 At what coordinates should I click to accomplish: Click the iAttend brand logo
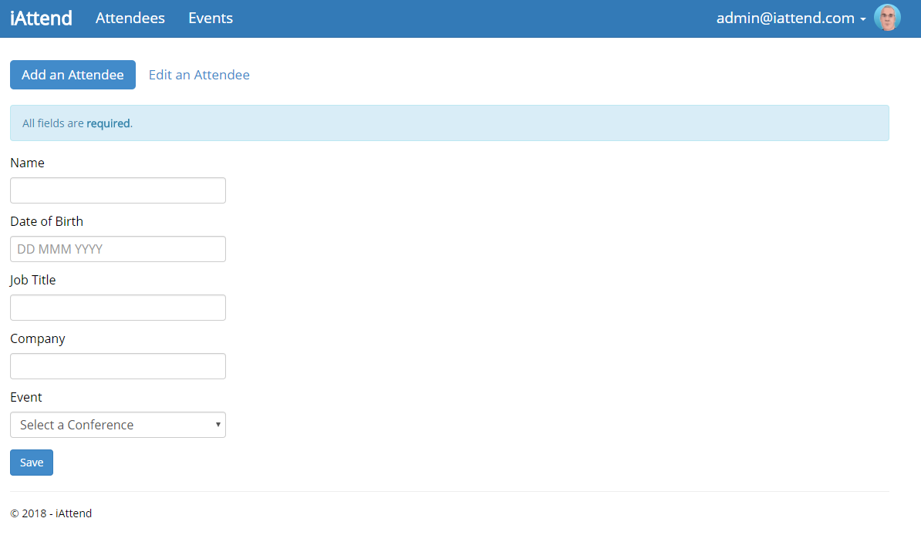click(41, 18)
